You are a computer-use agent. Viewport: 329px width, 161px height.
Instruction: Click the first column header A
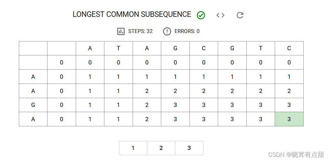click(90, 48)
